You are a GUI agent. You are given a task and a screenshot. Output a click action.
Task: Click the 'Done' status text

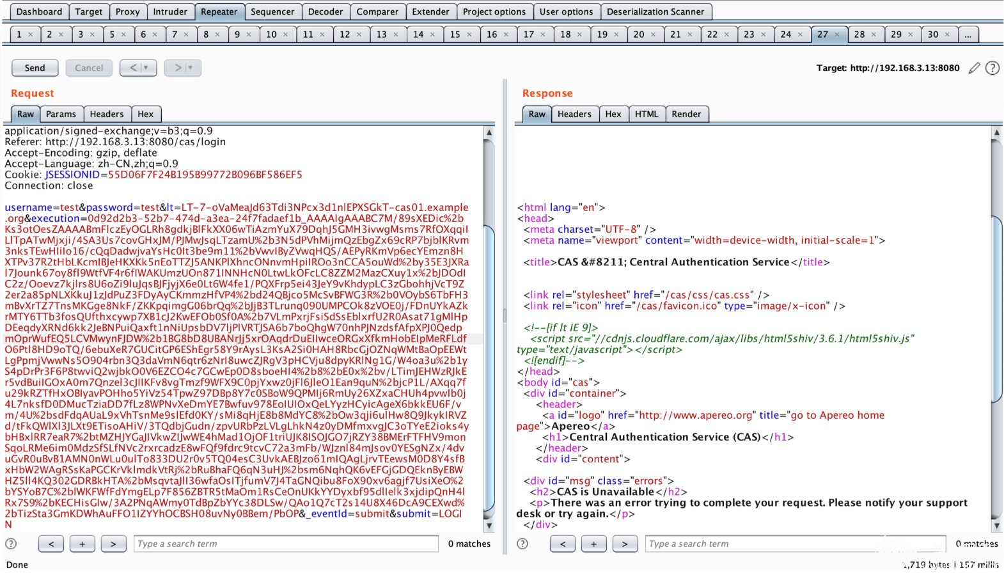click(x=17, y=565)
